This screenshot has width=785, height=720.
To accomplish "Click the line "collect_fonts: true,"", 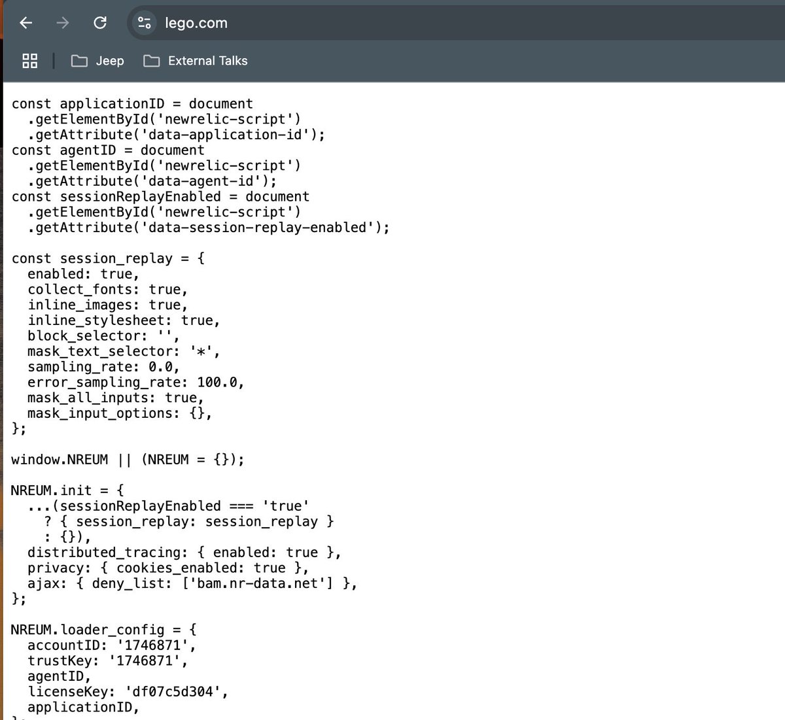I will pyautogui.click(x=107, y=290).
